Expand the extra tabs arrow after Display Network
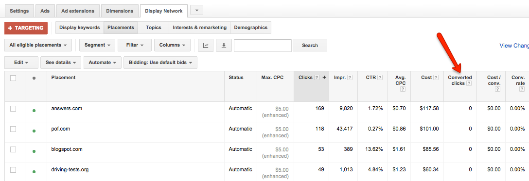 [197, 10]
